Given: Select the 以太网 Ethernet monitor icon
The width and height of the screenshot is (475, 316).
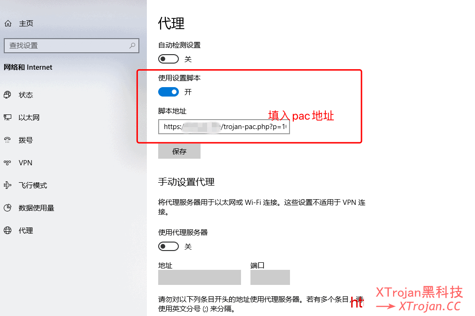Looking at the screenshot, I should tap(8, 118).
